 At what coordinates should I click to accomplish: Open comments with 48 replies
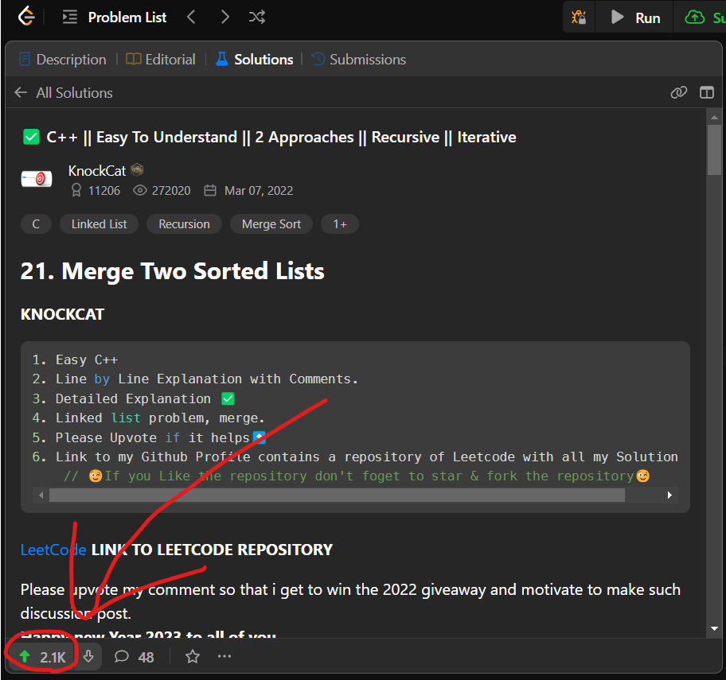(x=134, y=657)
